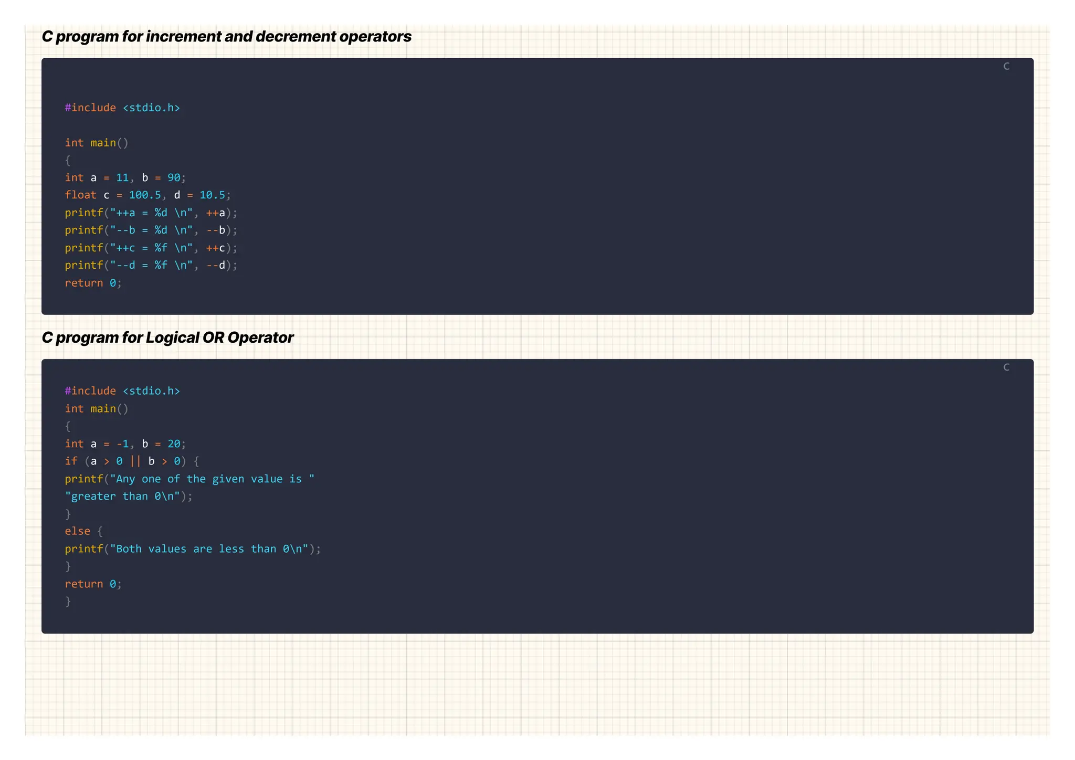Click the 'else {' line

[84, 532]
